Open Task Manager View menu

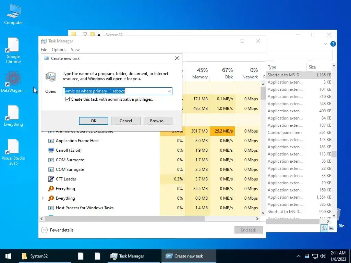75,50
